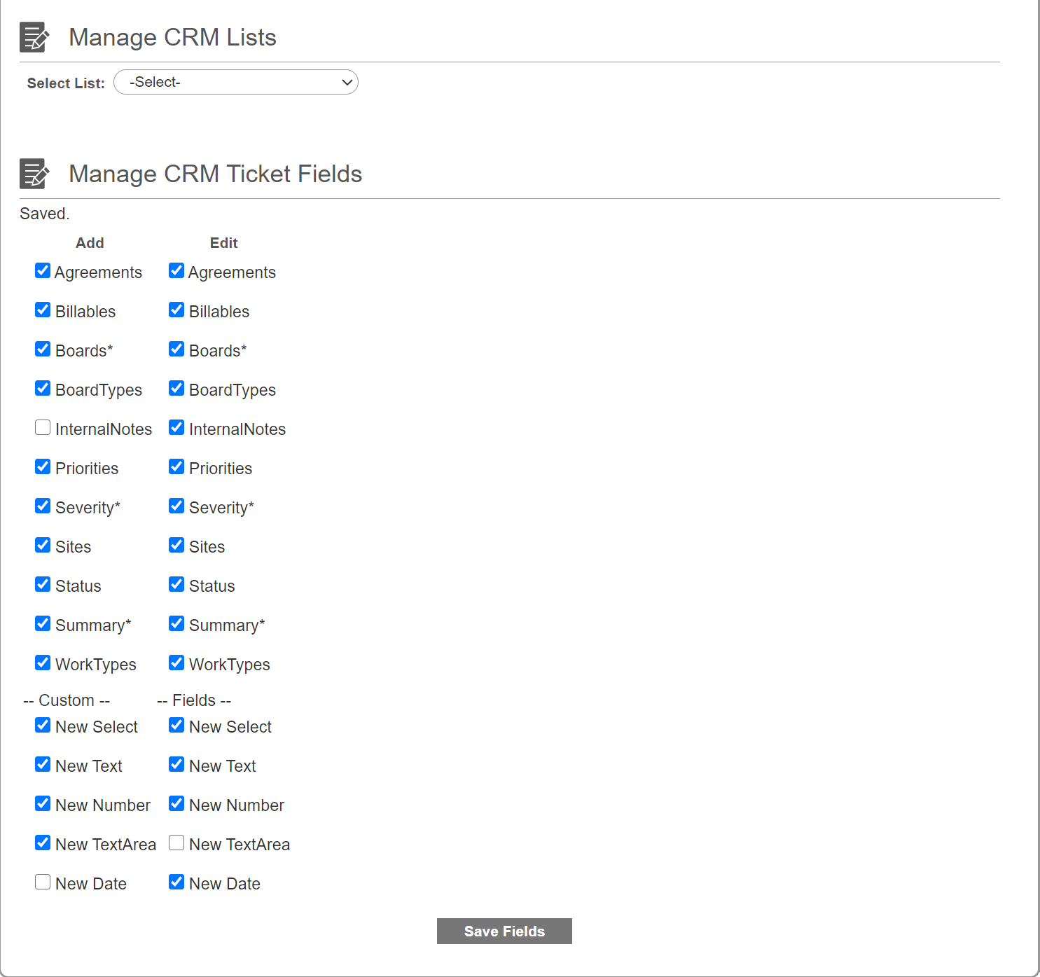This screenshot has height=977, width=1040.
Task: Toggle Boards* checkbox under Add
Action: (x=43, y=349)
